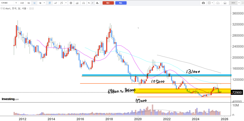Take a chart snapshot with camera icon

[203, 3]
